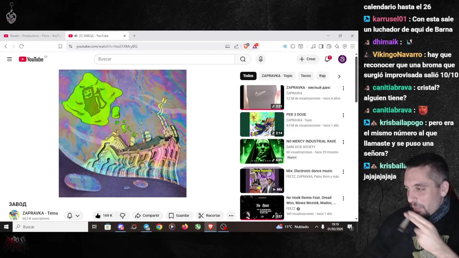
Task: Open the Telegram taskbar icon
Action: pos(146,227)
